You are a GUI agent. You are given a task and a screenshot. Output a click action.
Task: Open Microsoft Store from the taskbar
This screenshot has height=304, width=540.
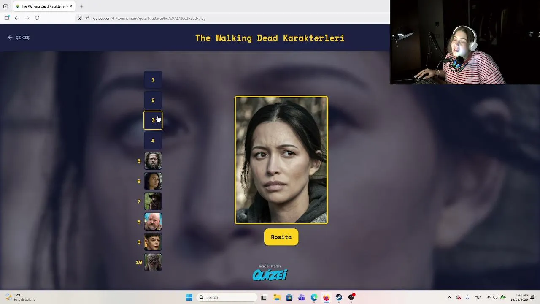(289, 297)
